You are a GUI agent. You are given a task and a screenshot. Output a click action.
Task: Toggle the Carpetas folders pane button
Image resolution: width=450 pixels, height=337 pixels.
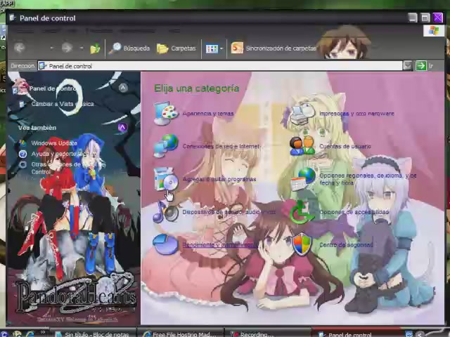pyautogui.click(x=176, y=48)
